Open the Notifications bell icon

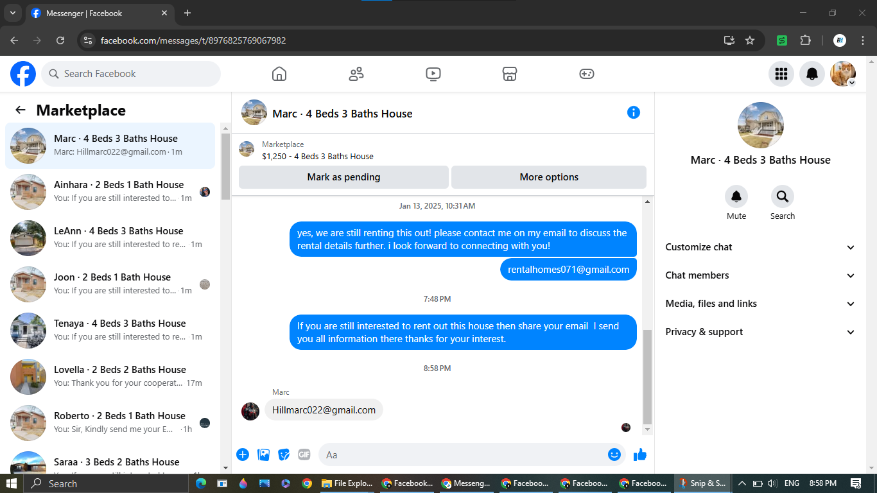point(812,74)
